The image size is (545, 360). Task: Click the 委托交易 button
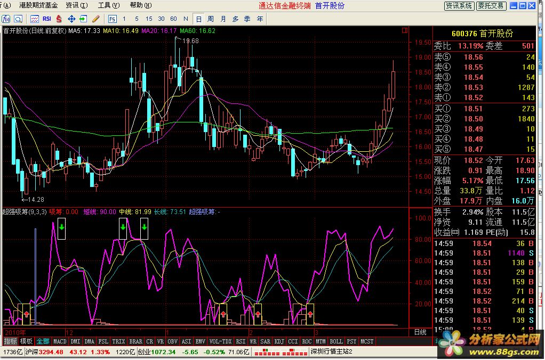(491, 5)
